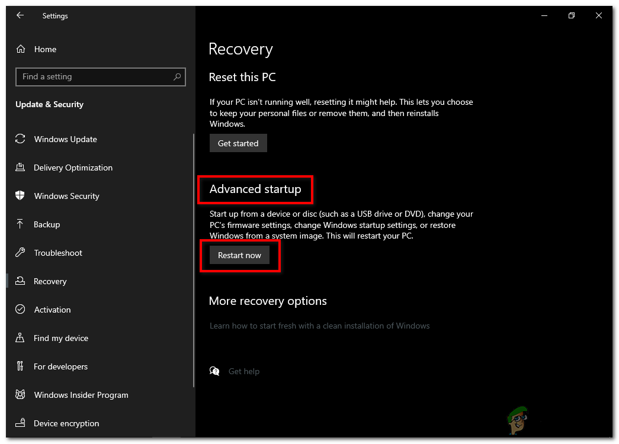Click the For developers icon
This screenshot has height=444, width=619.
click(x=20, y=366)
